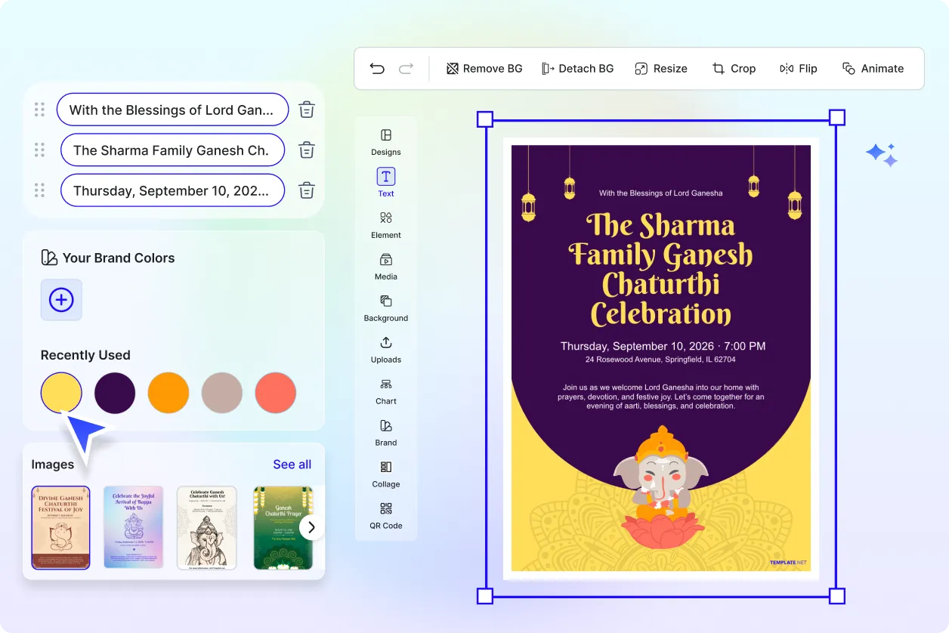
Task: Open the Resize tool
Action: click(661, 68)
